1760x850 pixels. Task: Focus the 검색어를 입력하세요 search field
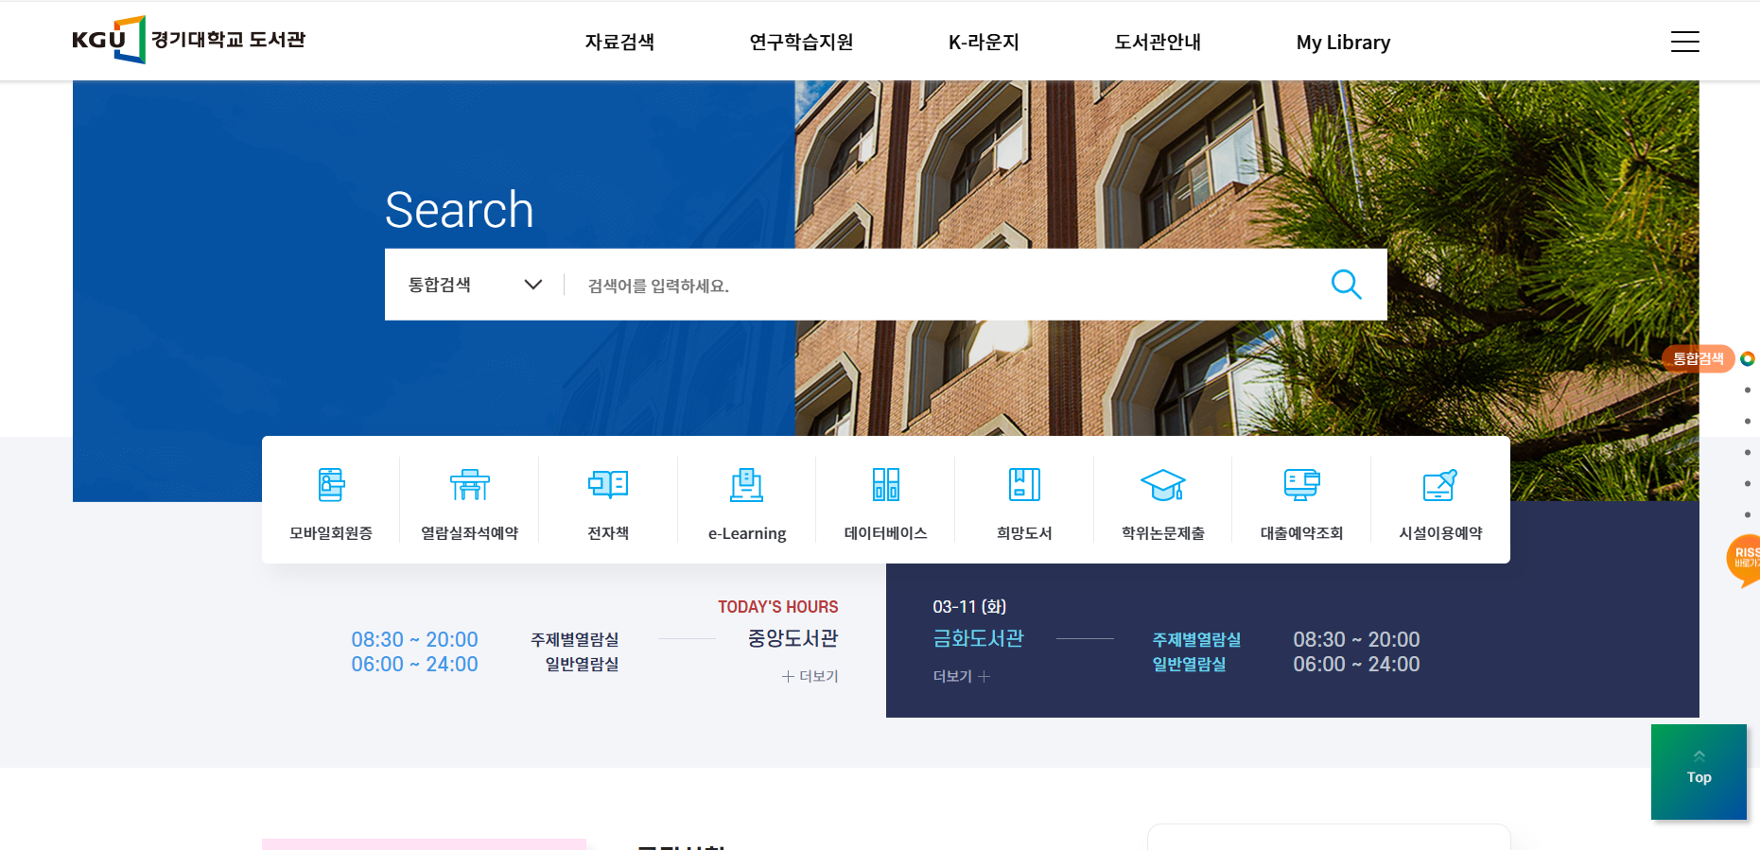point(946,286)
